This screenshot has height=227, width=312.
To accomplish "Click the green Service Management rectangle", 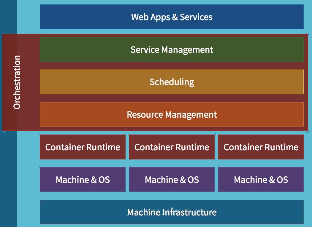I will [172, 49].
